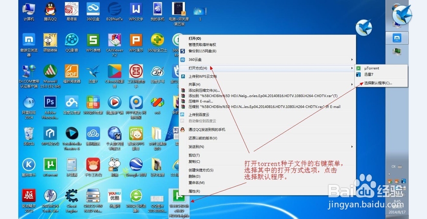Open the 360云盘 desktop shortcut
Viewport: 427px width, 219px height.
click(x=93, y=12)
